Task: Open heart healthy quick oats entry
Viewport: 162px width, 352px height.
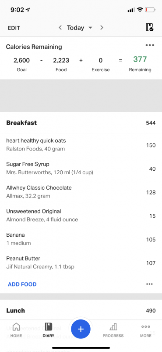Action: pos(81,145)
